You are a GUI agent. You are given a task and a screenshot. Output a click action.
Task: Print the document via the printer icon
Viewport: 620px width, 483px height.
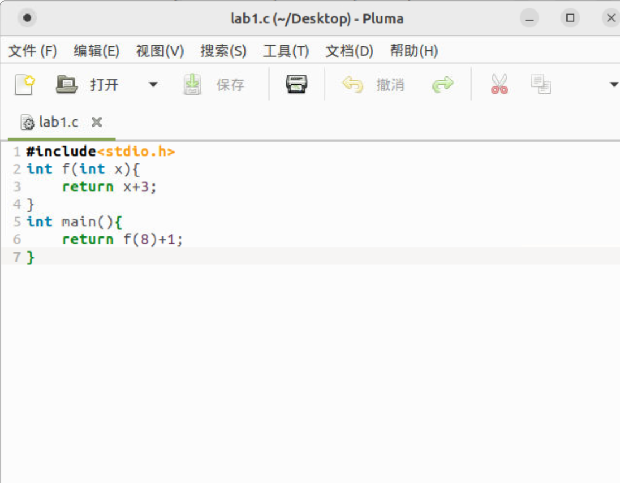click(x=297, y=84)
